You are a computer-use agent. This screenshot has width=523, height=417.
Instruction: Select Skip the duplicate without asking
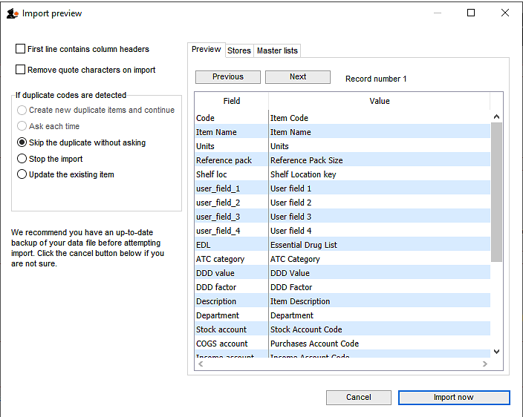(22, 142)
